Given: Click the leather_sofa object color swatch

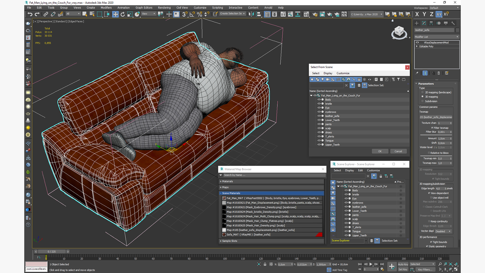Looking at the screenshot, I should point(457,30).
